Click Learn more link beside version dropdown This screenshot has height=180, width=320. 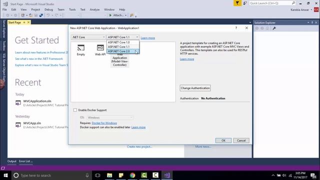[x=148, y=38]
